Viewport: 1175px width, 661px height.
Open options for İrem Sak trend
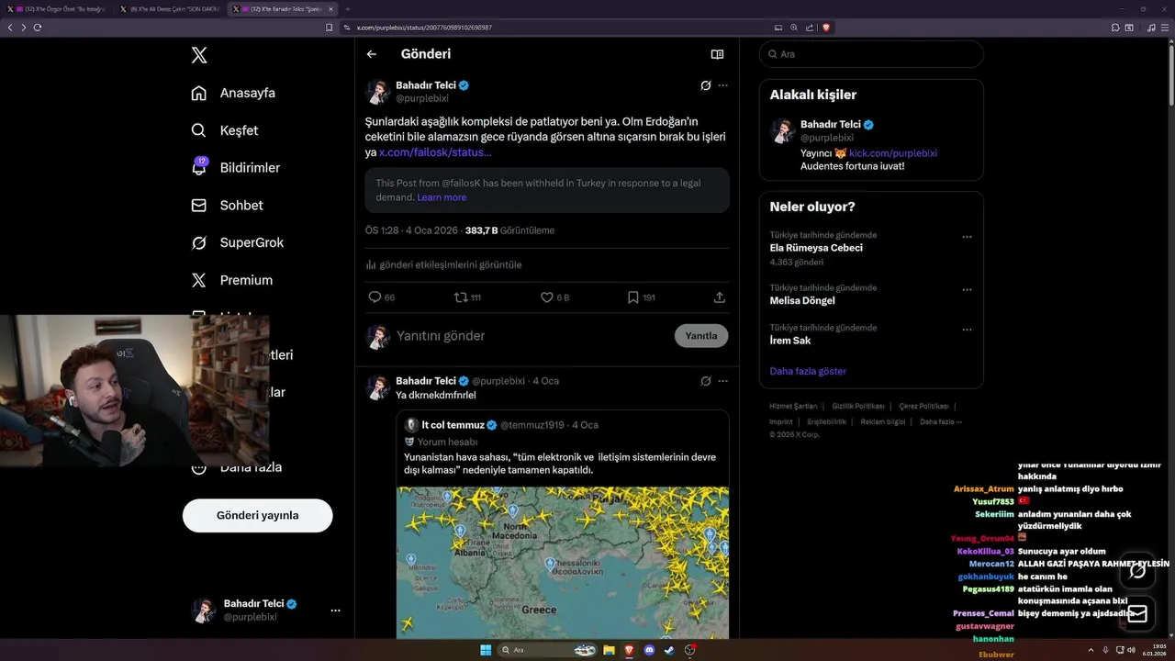(967, 330)
